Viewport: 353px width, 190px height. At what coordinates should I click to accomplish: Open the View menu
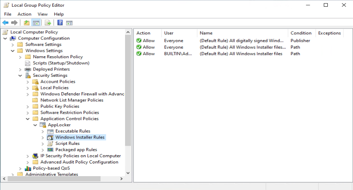click(43, 14)
